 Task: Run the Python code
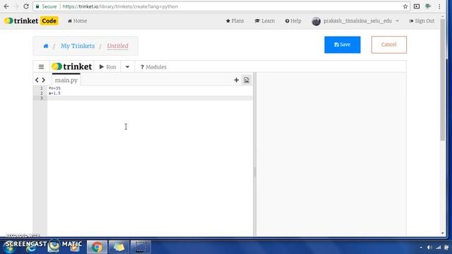(x=107, y=67)
